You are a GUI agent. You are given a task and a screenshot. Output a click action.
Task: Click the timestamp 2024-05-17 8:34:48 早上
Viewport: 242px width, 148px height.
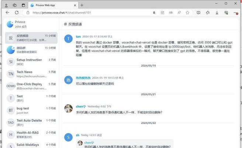97,37
